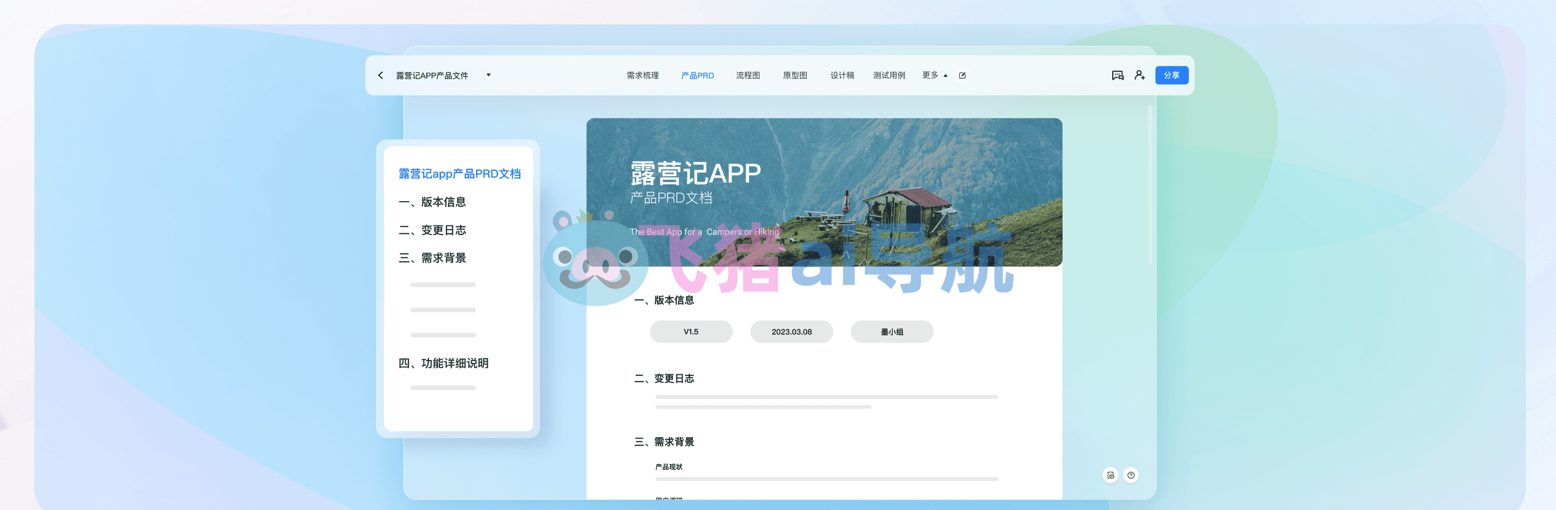Open the 流程图 tab
The width and height of the screenshot is (1556, 510).
748,75
